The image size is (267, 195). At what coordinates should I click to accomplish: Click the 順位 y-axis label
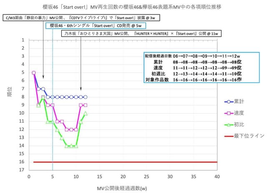click(x=10, y=91)
